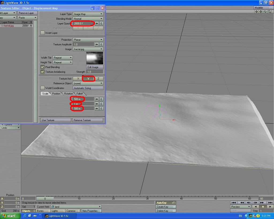
Task: Open the Preview dropdown
Action: 241,207
